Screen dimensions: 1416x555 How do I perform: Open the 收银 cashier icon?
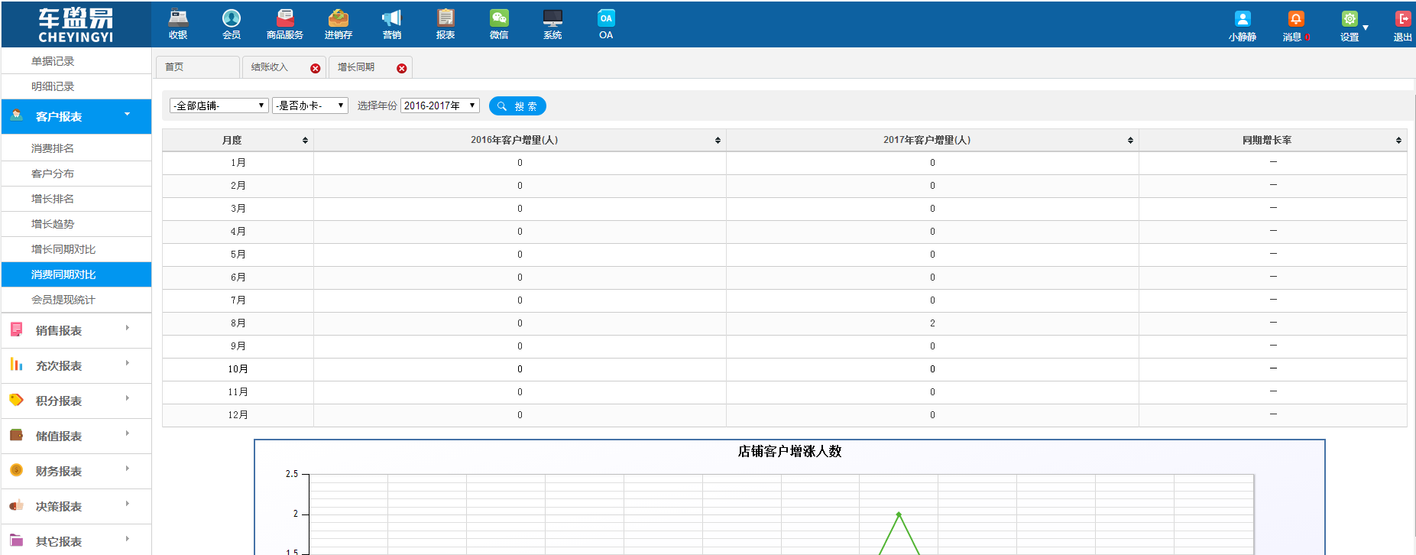click(178, 24)
